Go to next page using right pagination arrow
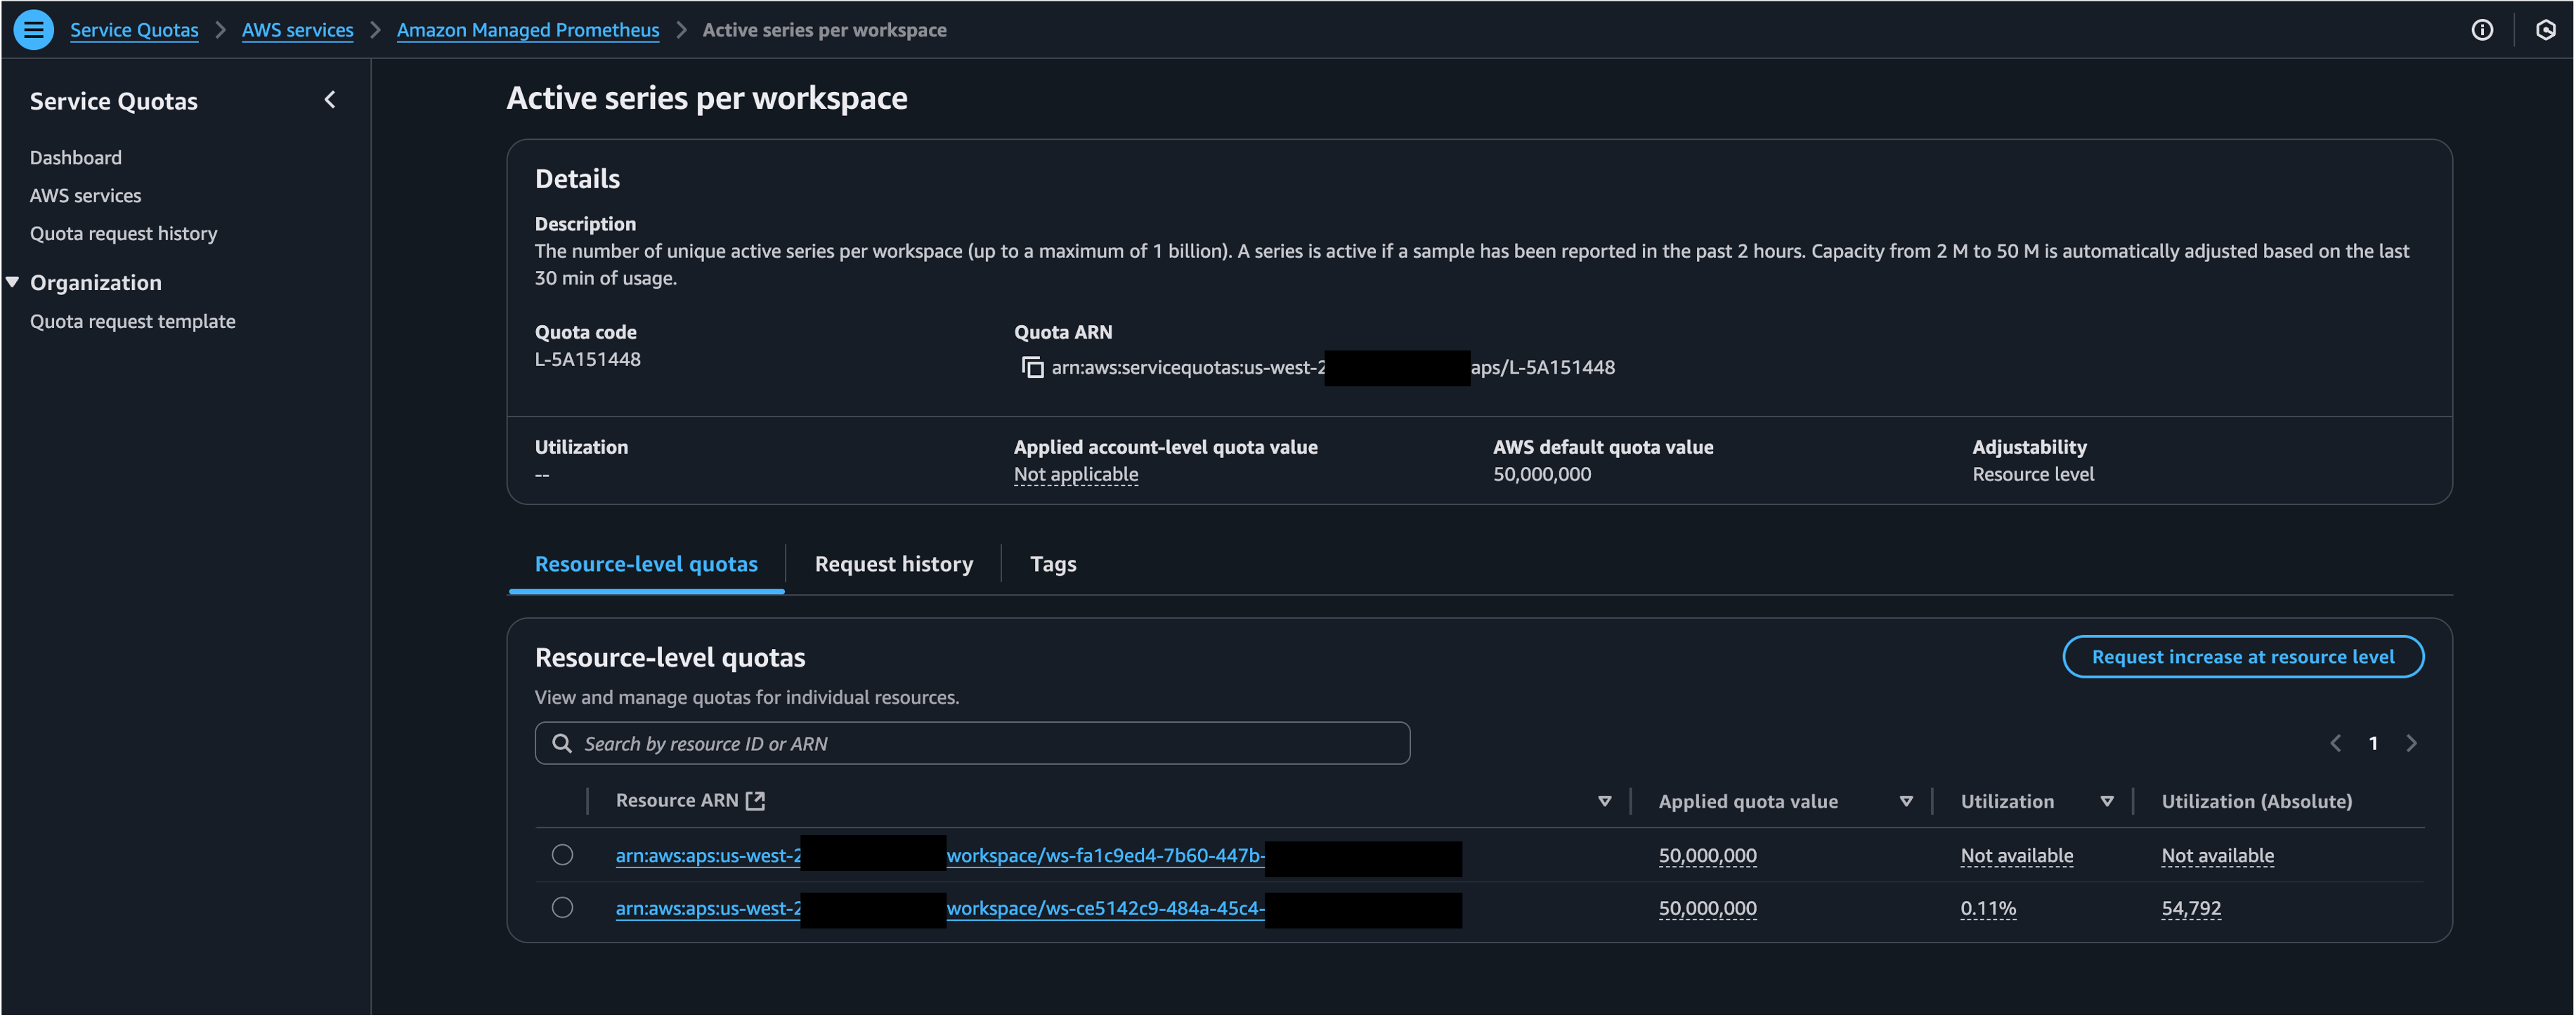 2412,742
